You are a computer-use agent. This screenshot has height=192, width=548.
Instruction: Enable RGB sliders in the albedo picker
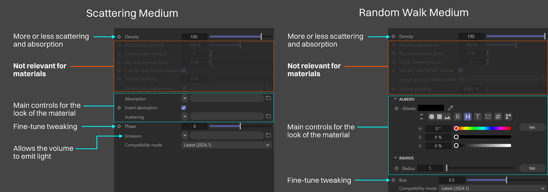pyautogui.click(x=458, y=117)
